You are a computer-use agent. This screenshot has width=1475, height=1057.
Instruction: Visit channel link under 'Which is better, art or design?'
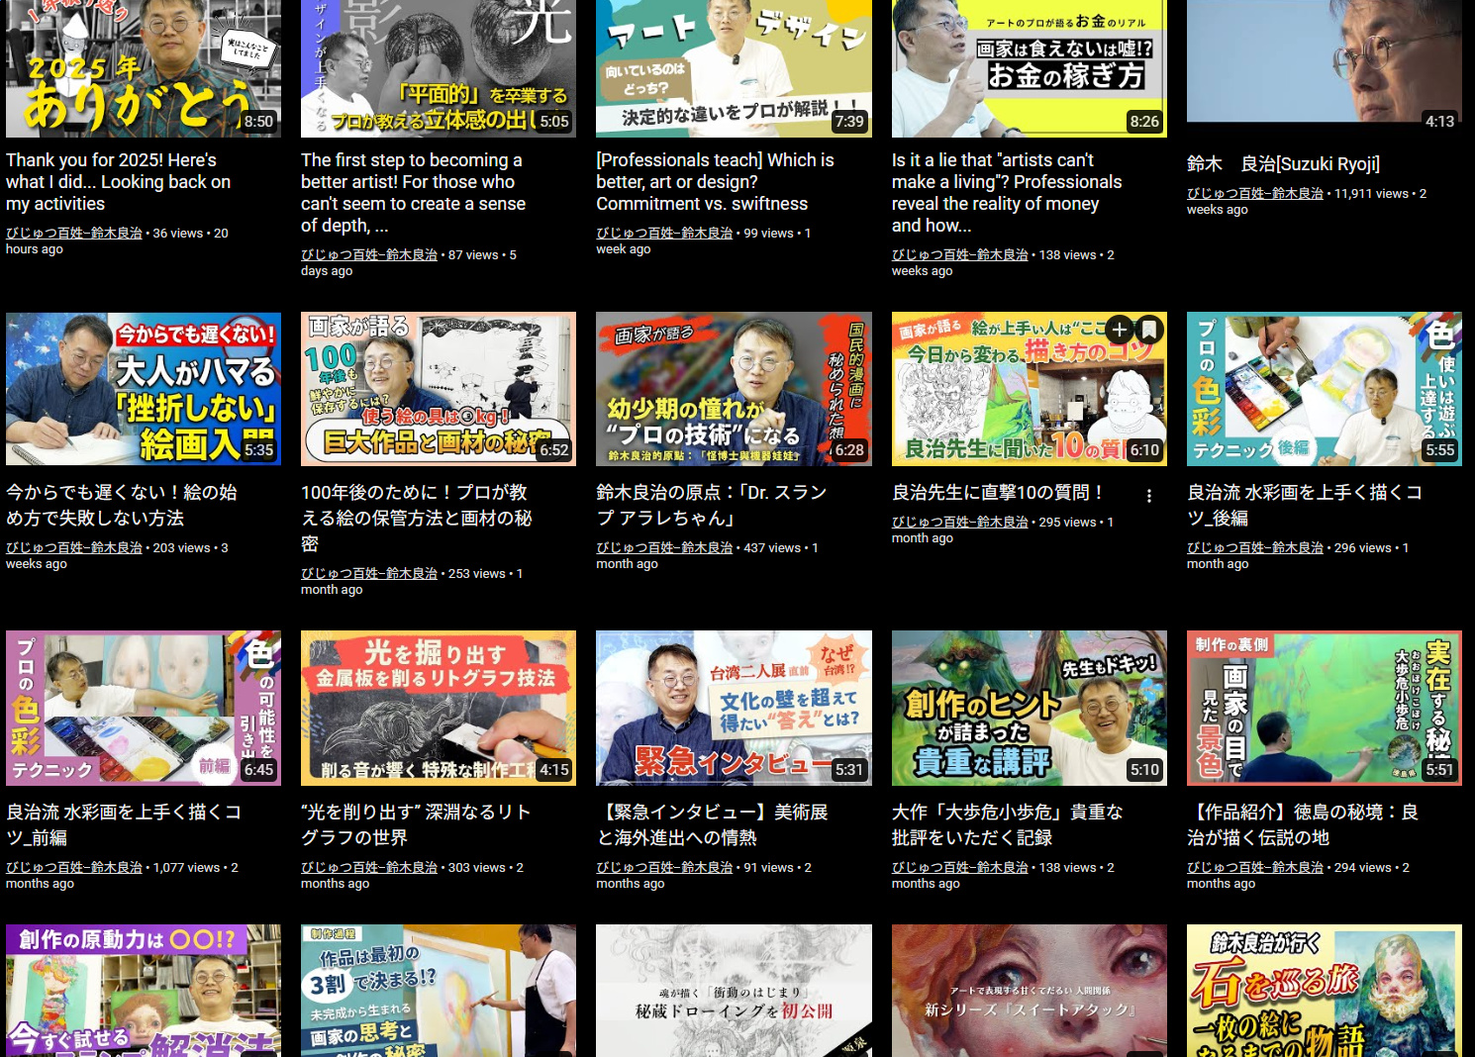click(x=664, y=234)
